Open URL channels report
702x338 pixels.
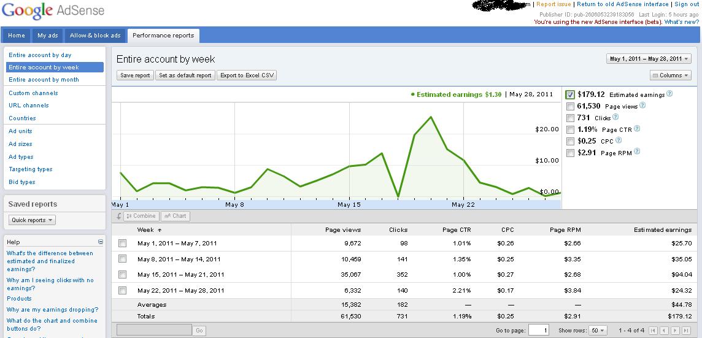click(x=29, y=106)
